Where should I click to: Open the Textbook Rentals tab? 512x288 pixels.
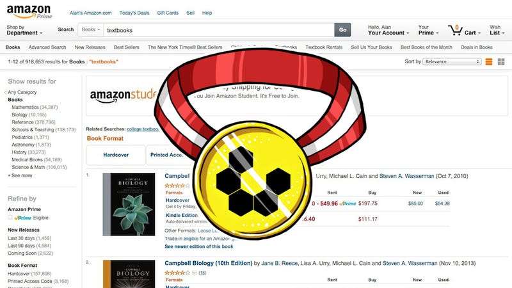324,47
